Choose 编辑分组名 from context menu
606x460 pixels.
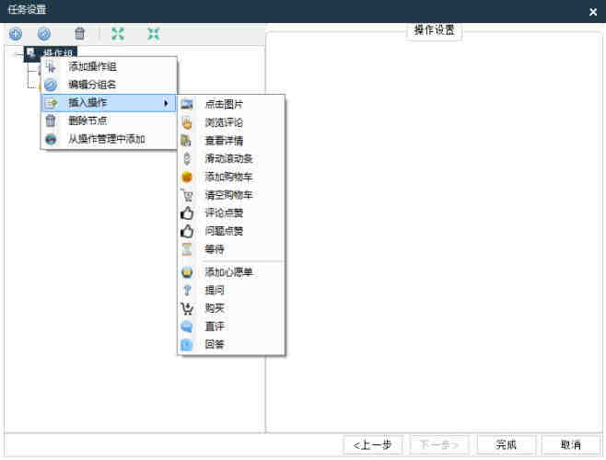pyautogui.click(x=109, y=85)
